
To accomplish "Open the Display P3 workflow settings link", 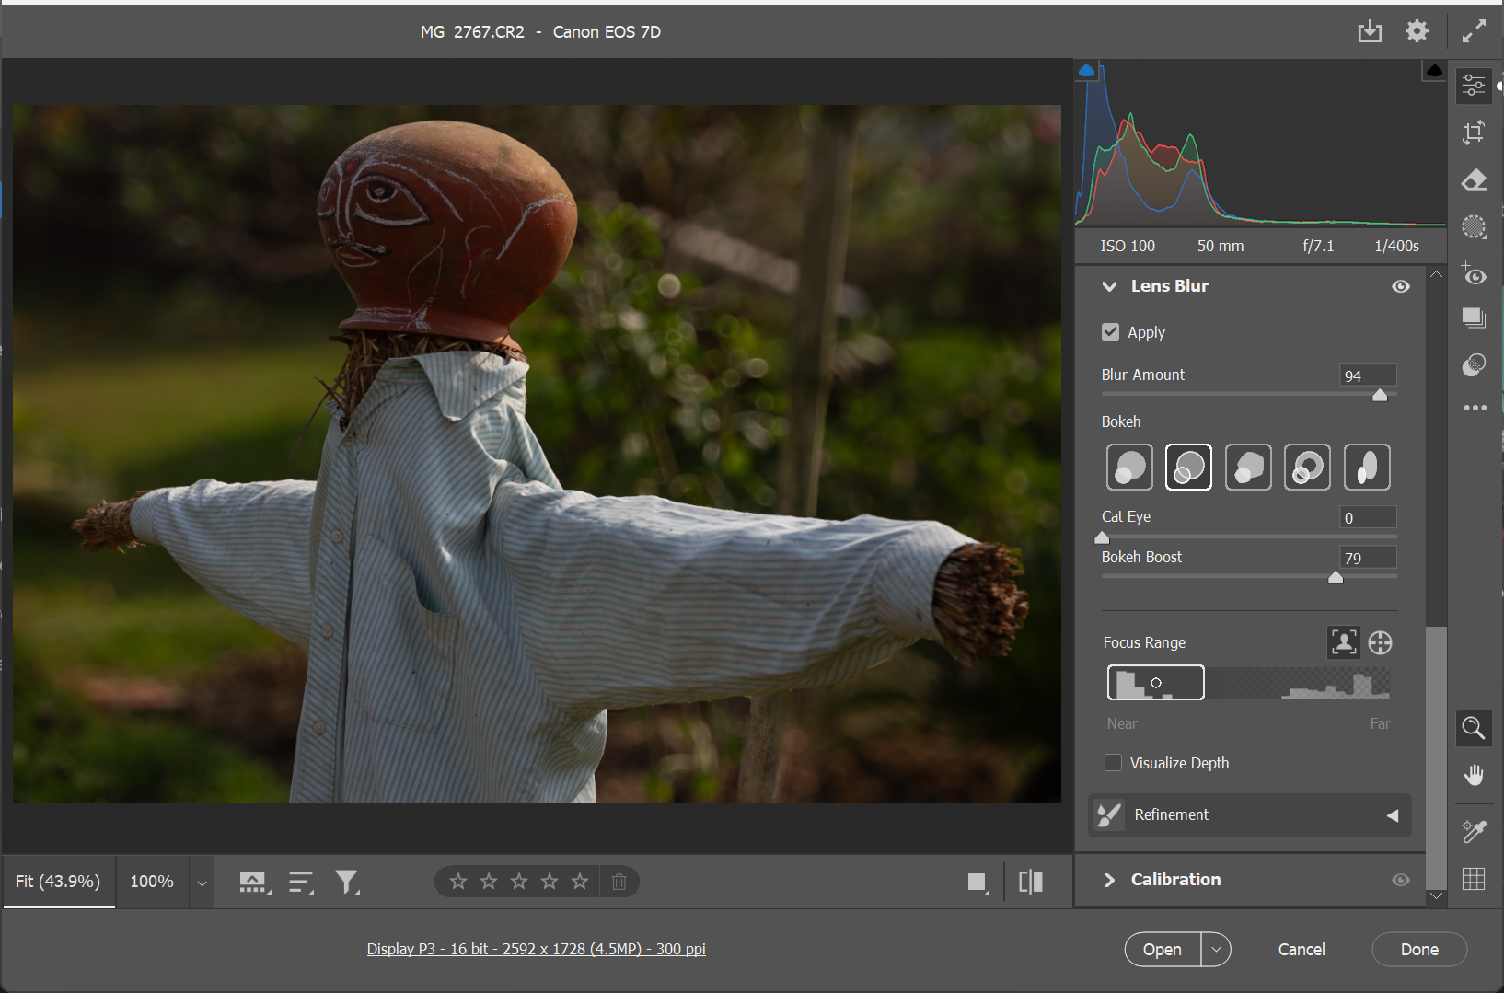I will click(x=536, y=949).
